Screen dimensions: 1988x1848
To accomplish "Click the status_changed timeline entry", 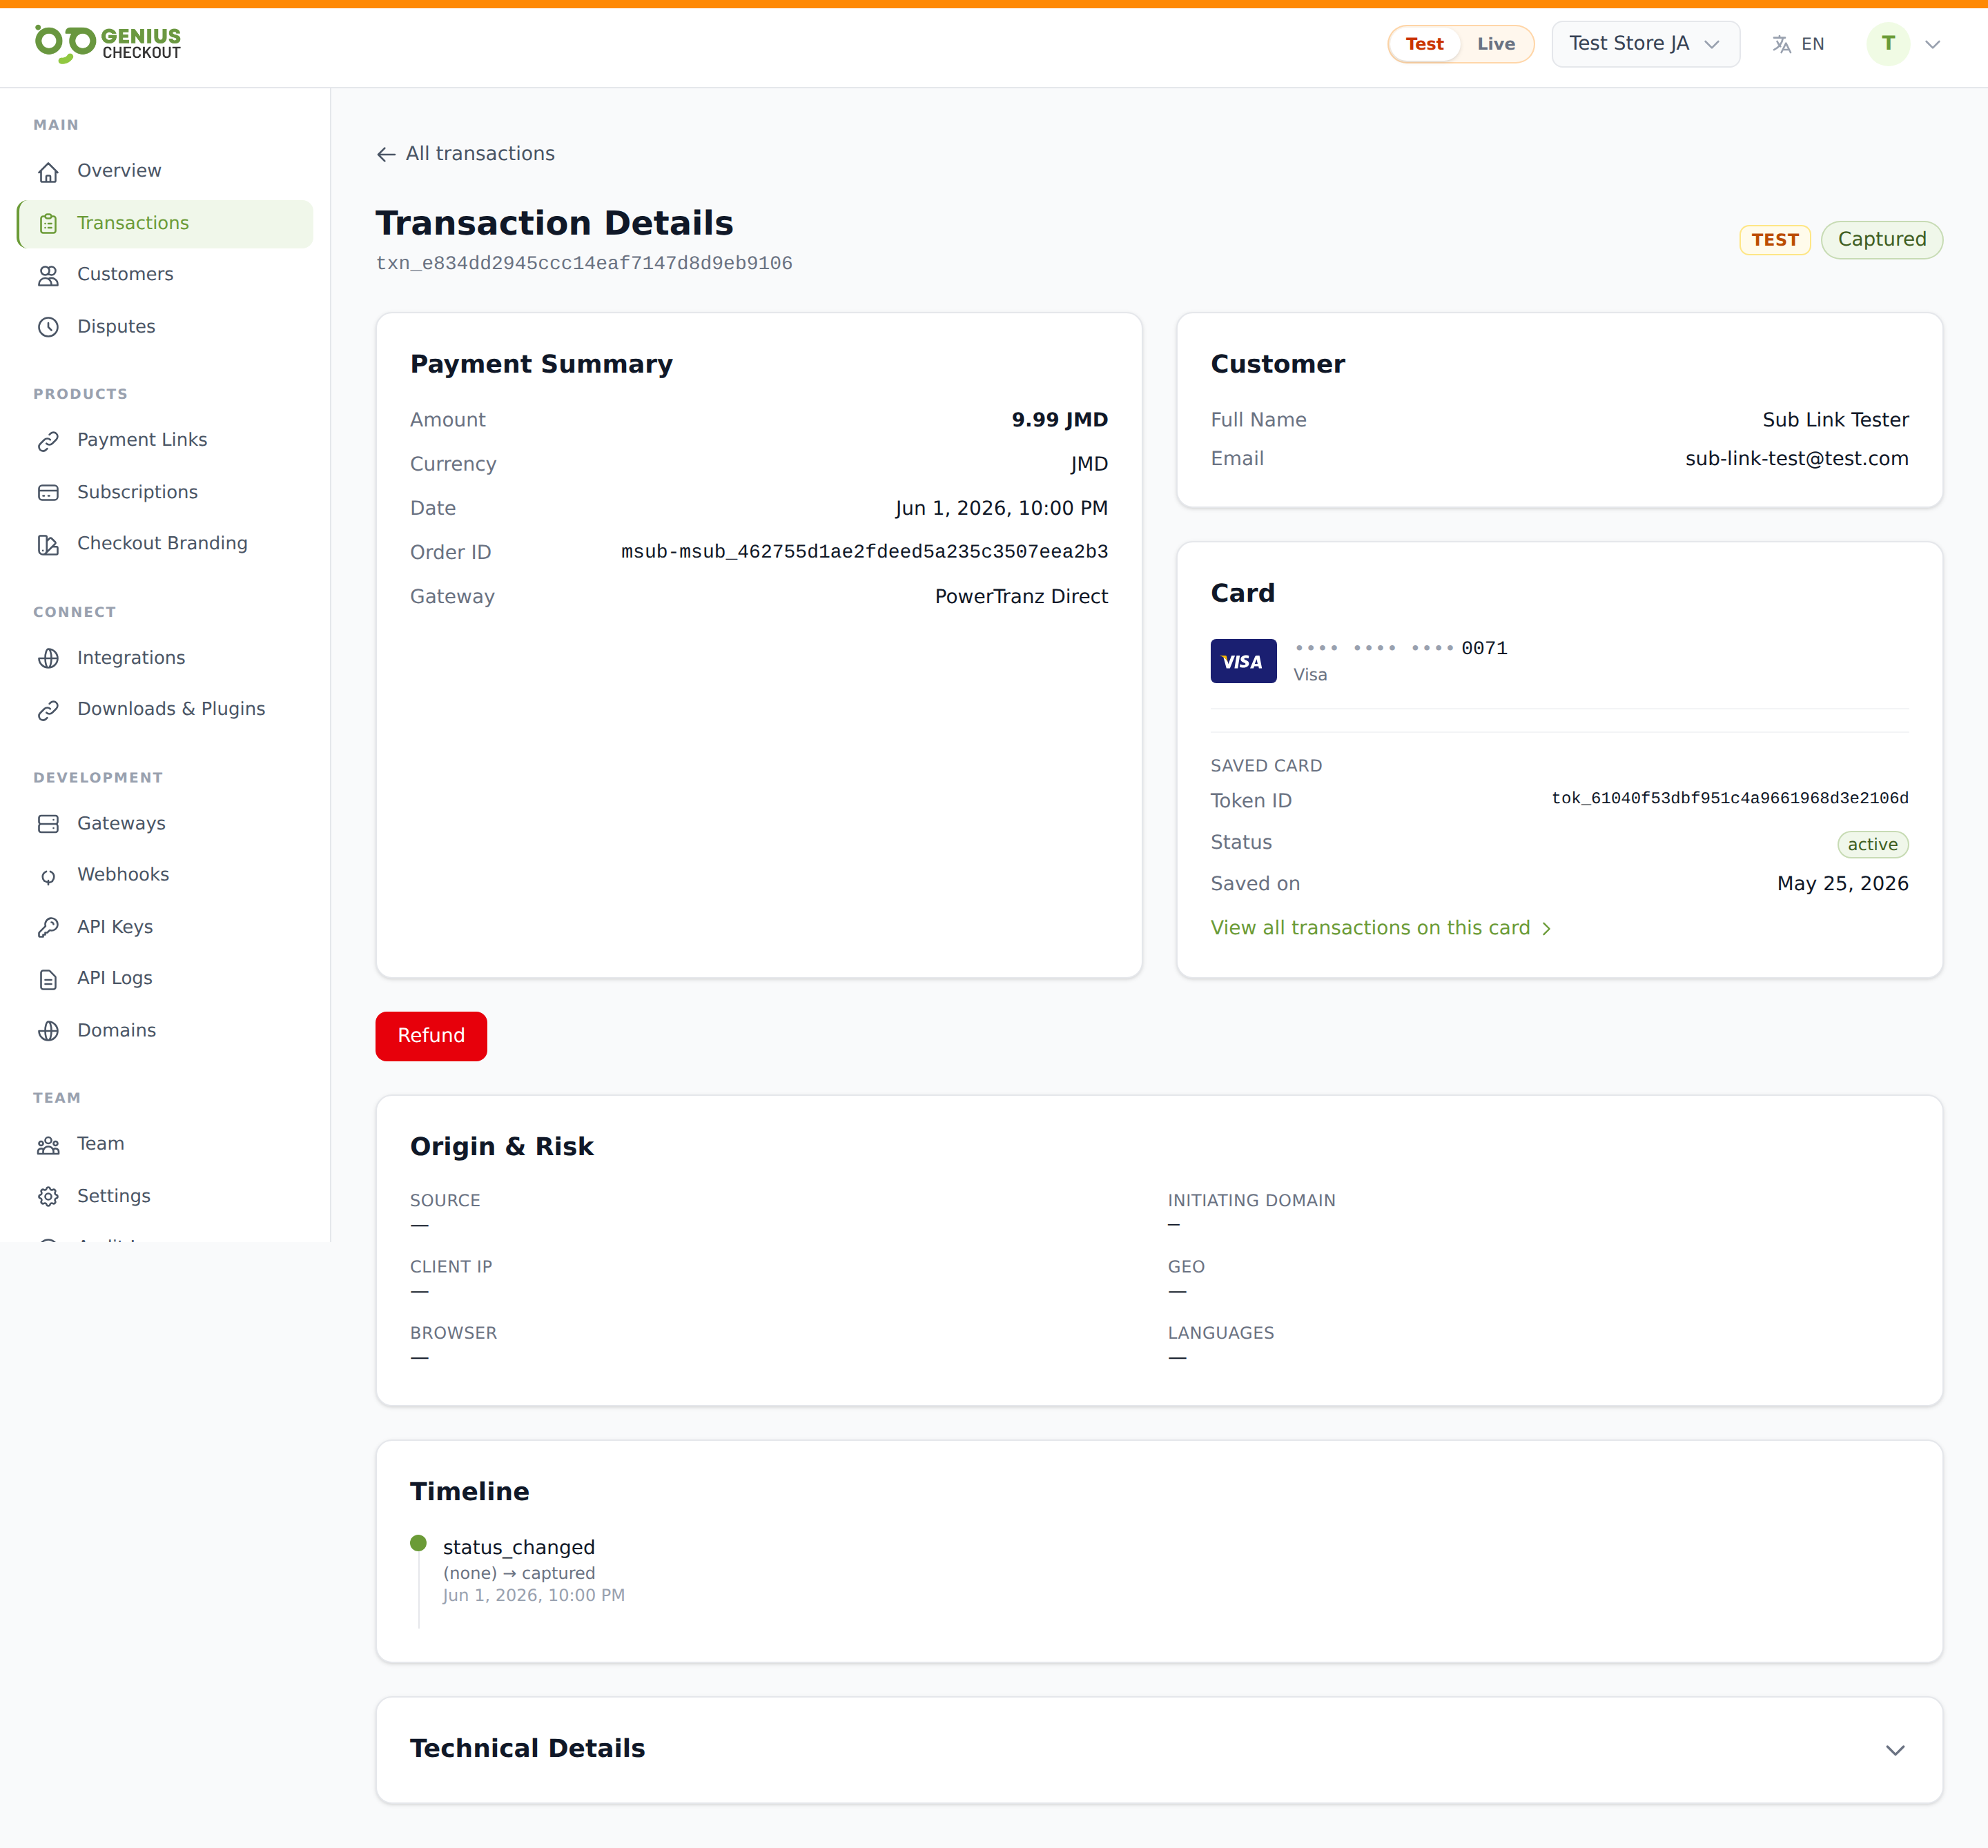I will (x=519, y=1547).
